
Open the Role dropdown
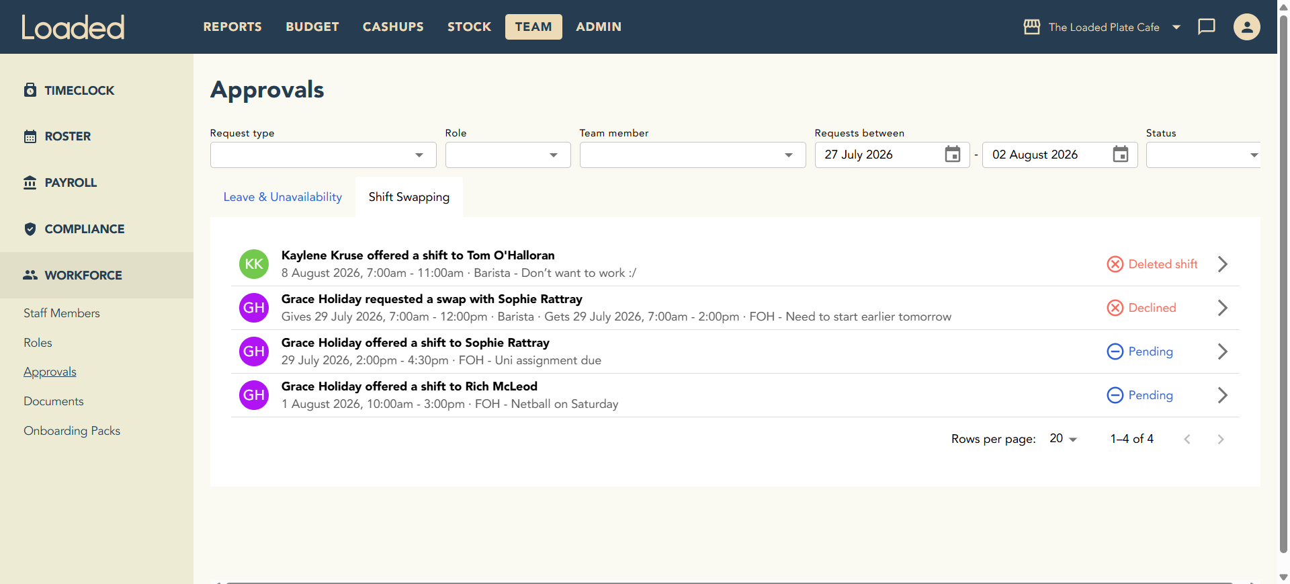(508, 155)
